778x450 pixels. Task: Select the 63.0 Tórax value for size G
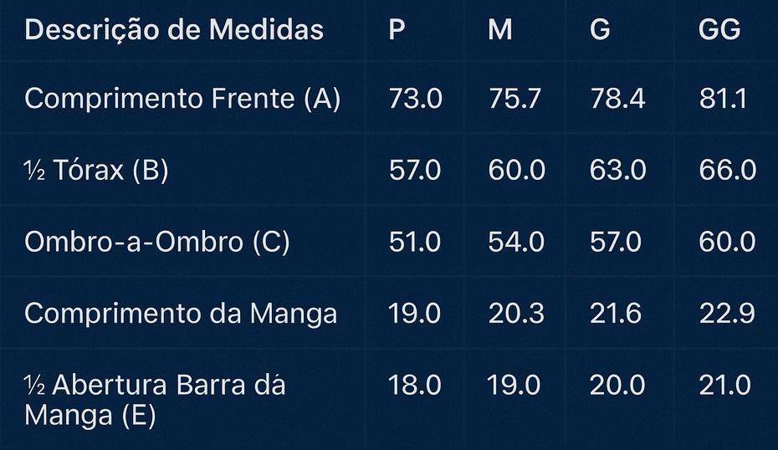pyautogui.click(x=617, y=170)
